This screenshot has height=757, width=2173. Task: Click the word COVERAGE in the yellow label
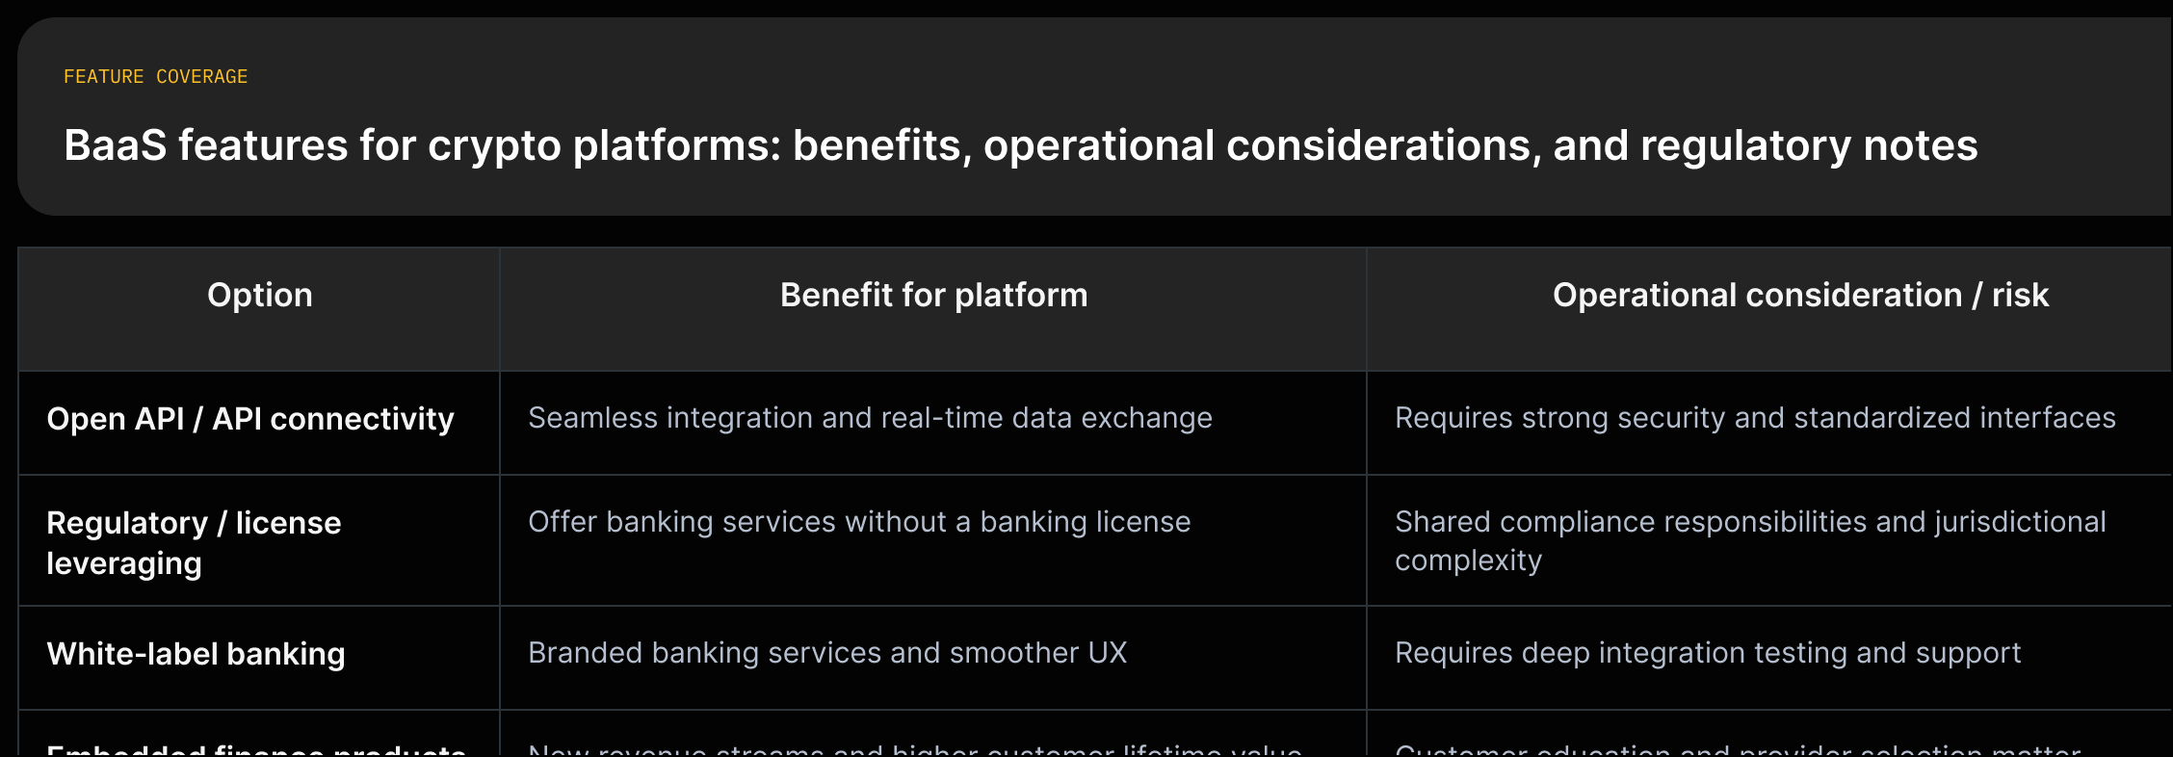201,76
